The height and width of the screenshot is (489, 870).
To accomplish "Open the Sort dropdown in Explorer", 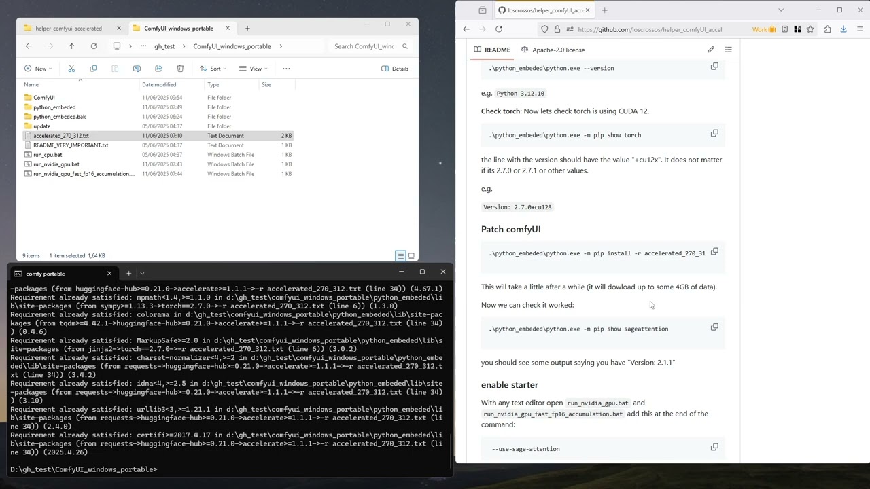I will [x=213, y=69].
